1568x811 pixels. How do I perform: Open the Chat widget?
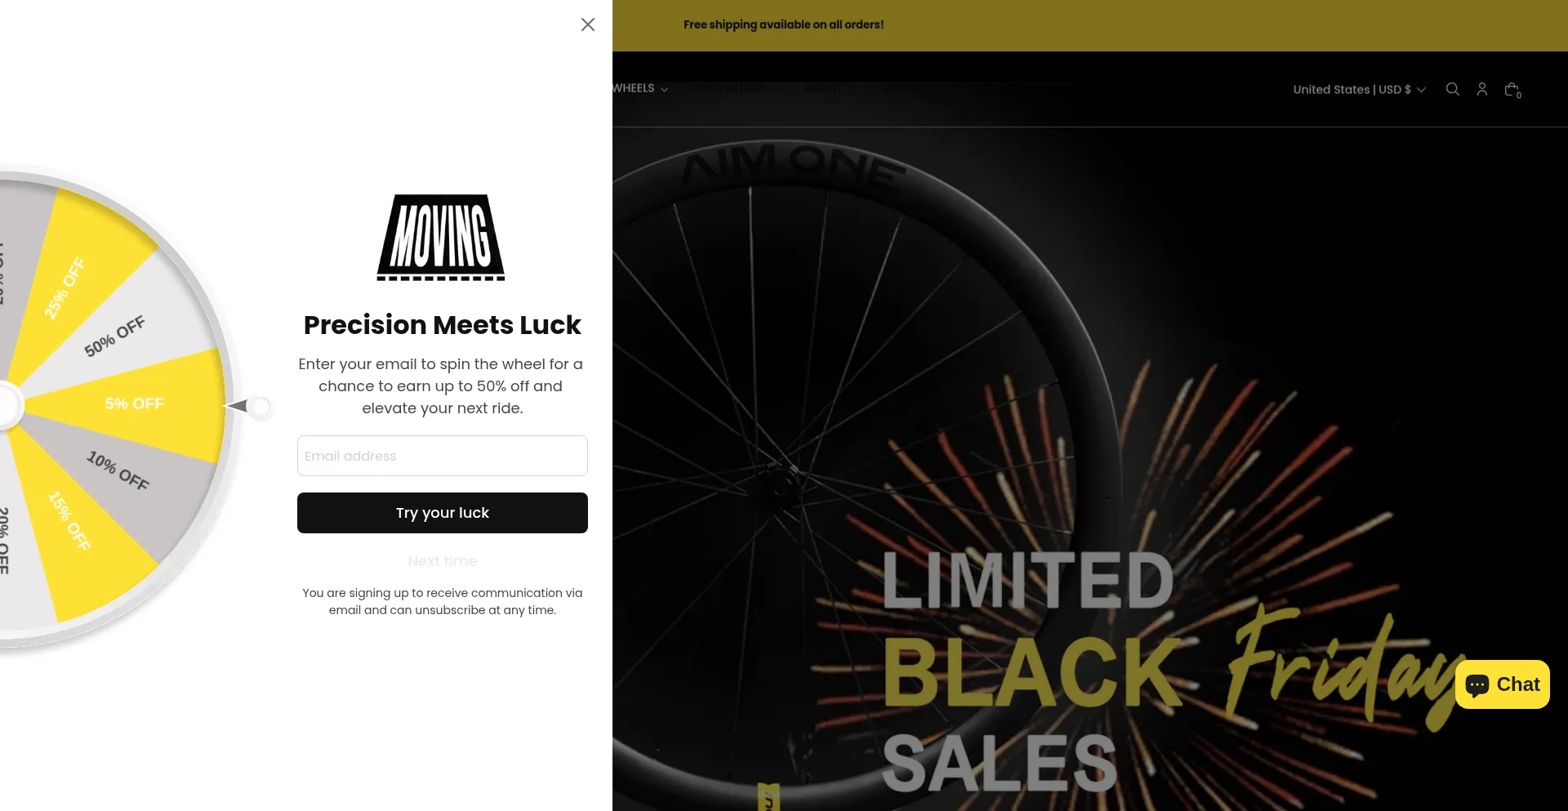click(1502, 684)
